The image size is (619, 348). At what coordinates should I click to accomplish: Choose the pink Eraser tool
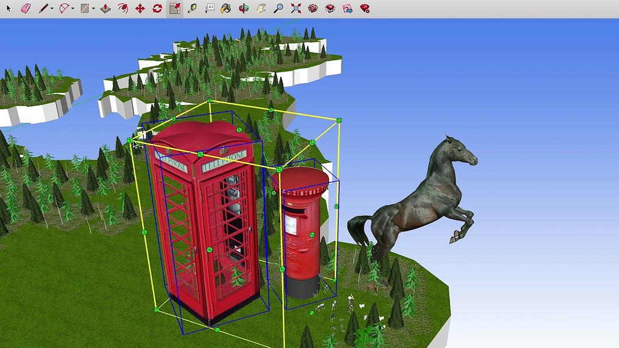26,9
